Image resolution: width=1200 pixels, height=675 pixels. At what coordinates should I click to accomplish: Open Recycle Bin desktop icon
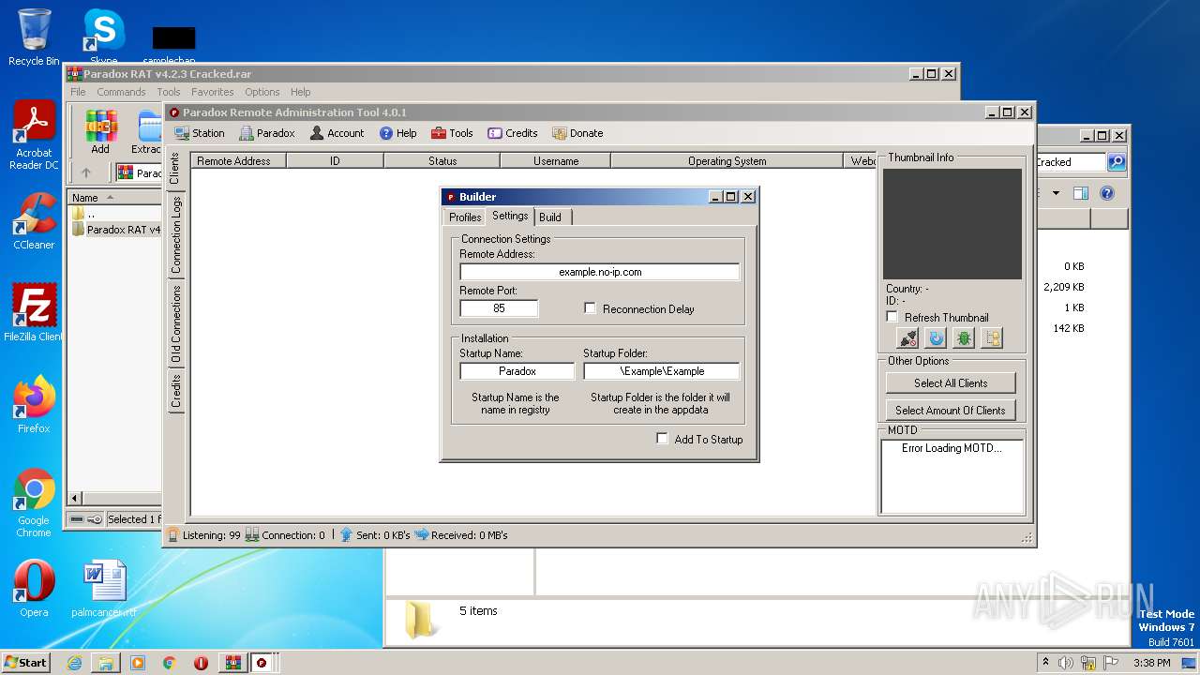click(34, 37)
